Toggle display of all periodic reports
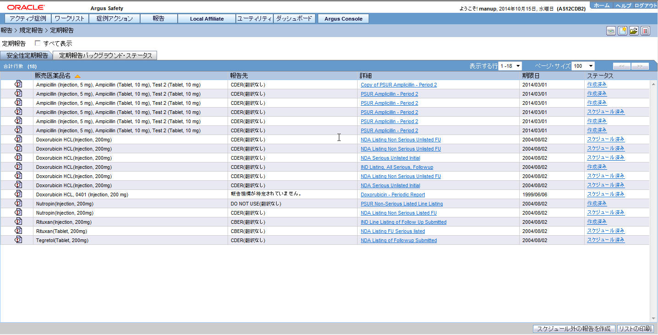658x335 pixels. tap(38, 43)
